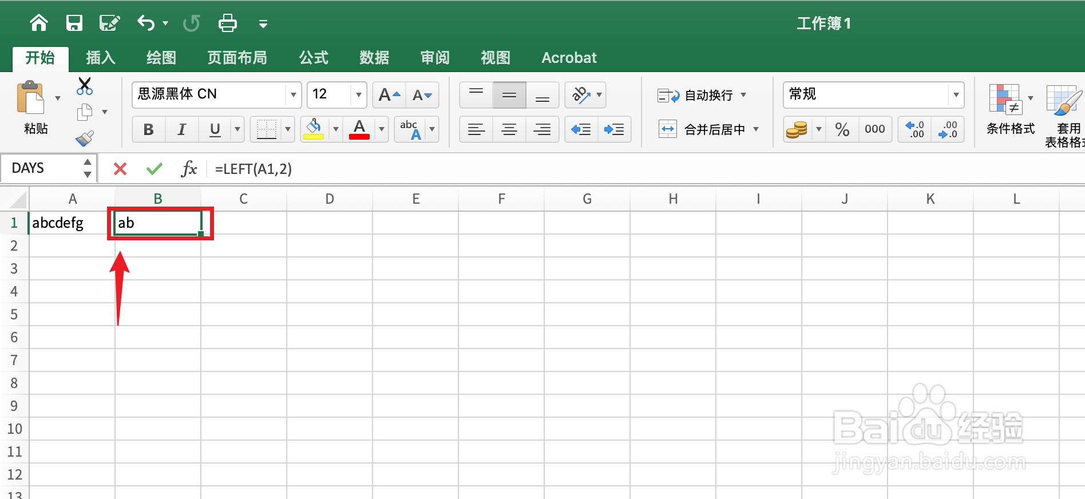Apply percent style format
Viewport: 1085px width, 499px height.
click(x=842, y=129)
